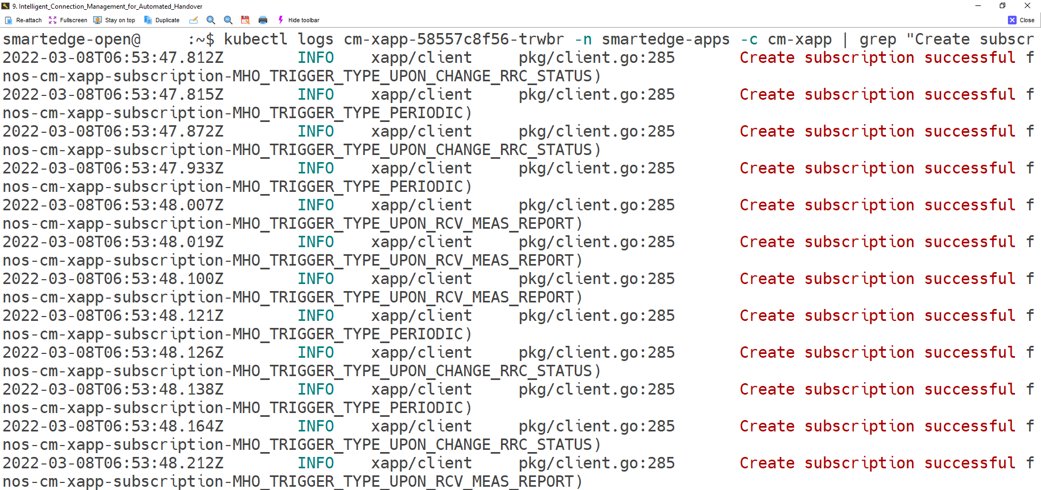This screenshot has height=490, width=1041.
Task: Click timestamp "2022-03-08T06:53:48.007Z"
Action: pyautogui.click(x=113, y=205)
